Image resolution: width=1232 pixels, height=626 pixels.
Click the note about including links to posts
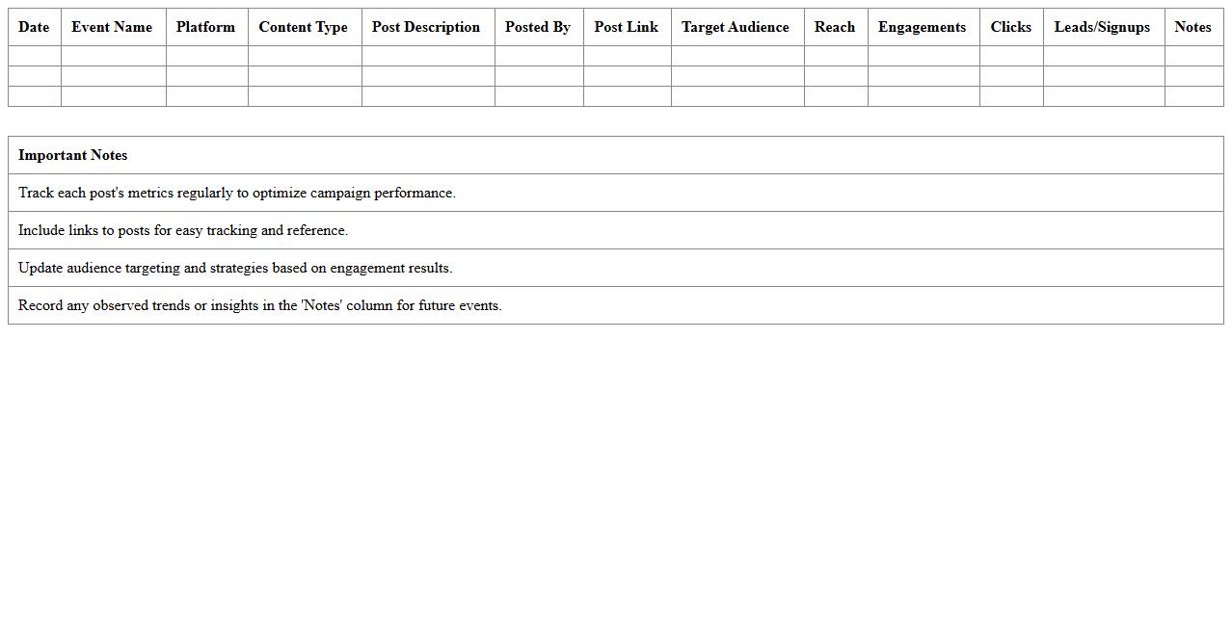(x=615, y=230)
